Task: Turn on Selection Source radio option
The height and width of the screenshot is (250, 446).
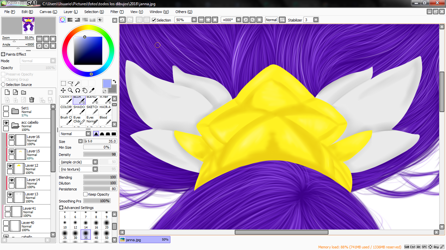Action: [3, 85]
